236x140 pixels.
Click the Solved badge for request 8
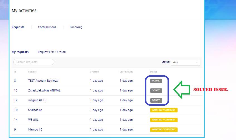[x=156, y=81]
